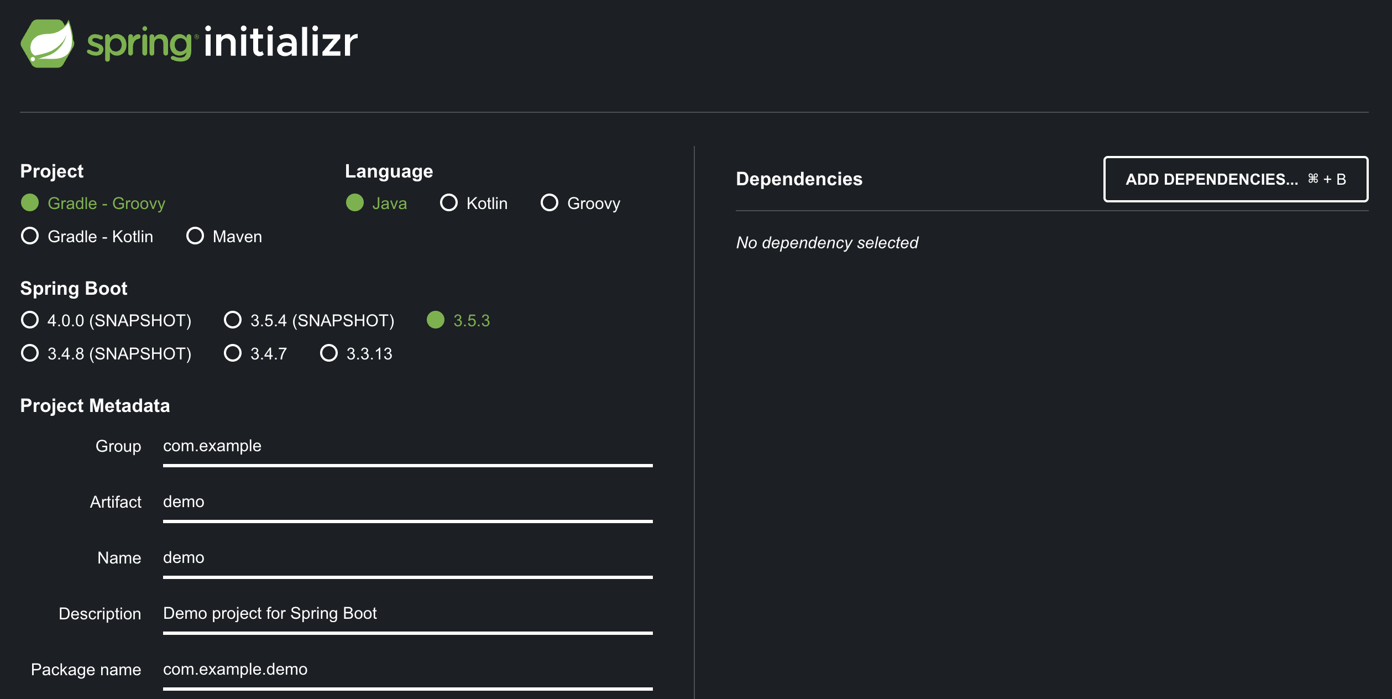Focus the Package name field

point(407,670)
